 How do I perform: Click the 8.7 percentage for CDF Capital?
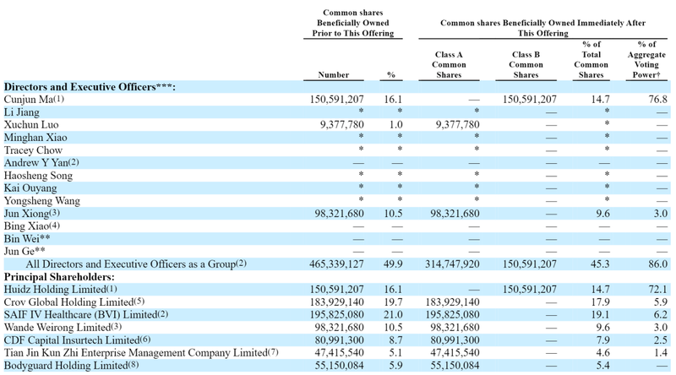click(395, 340)
